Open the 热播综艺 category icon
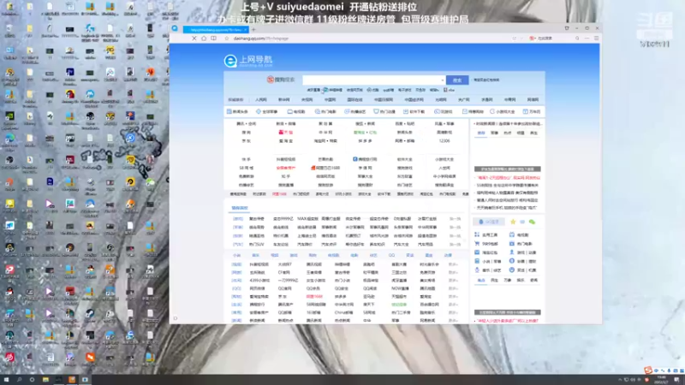The image size is (685, 385). (354, 112)
